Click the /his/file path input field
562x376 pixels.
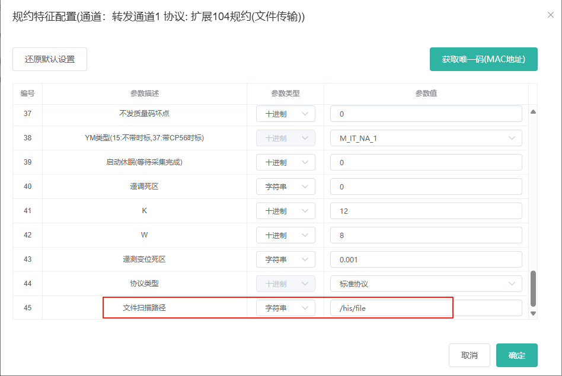pos(426,308)
